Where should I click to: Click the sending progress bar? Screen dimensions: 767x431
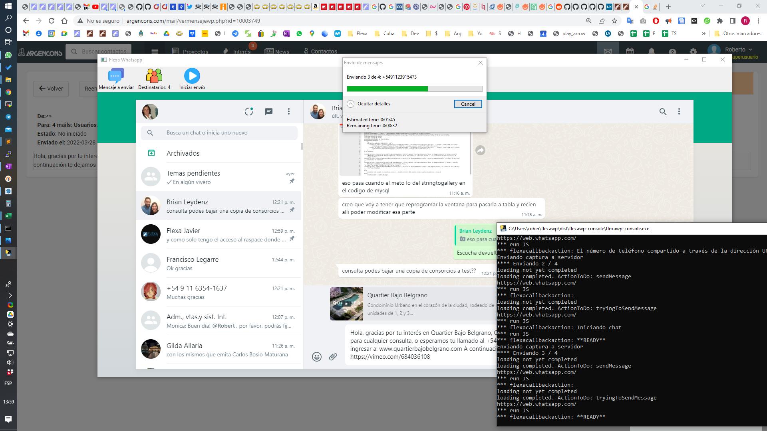click(414, 89)
